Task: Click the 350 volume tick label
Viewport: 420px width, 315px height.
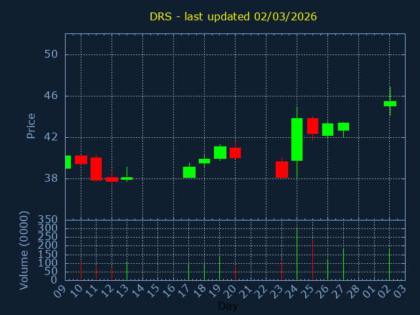Action: [48, 220]
